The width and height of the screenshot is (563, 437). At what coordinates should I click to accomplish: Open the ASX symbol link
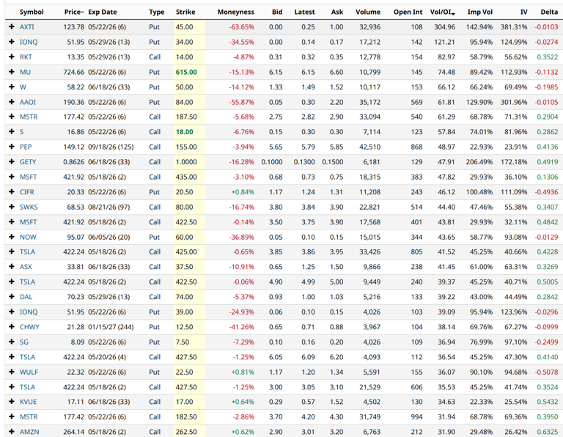pos(26,267)
